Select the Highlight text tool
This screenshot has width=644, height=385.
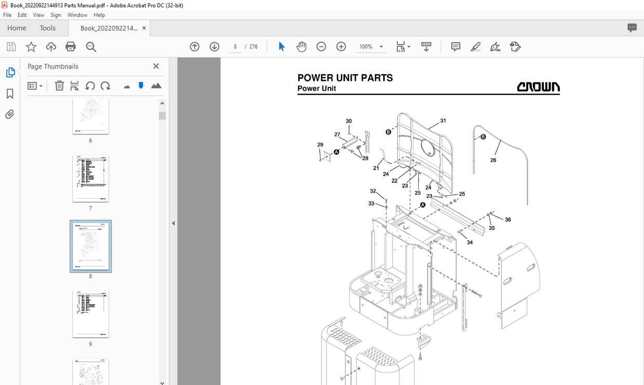[475, 47]
